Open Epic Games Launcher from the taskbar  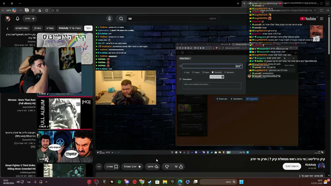172,182
